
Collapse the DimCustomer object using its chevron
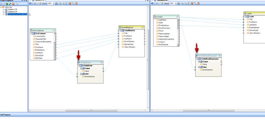coord(54,31)
